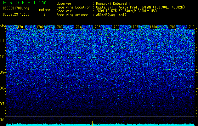Click the Observer label

(x=64, y=3)
